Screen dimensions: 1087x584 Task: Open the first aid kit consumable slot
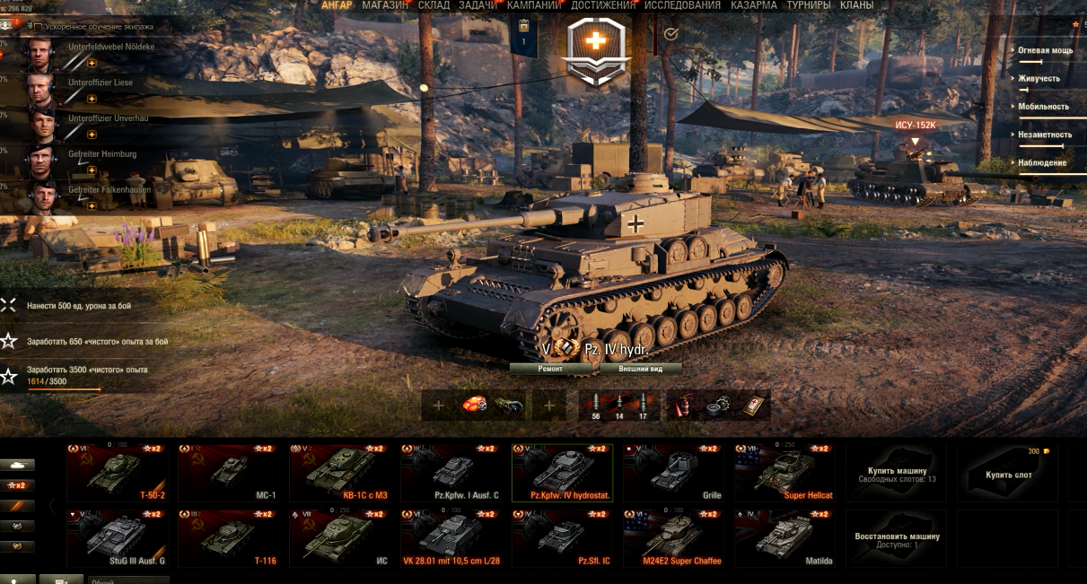(753, 405)
